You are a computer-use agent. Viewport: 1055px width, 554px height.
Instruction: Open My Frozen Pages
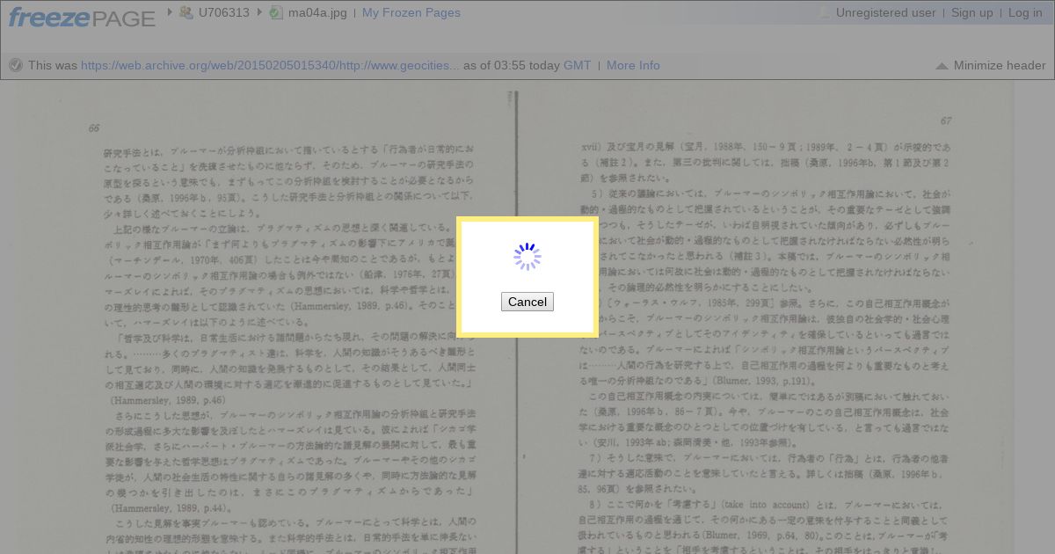pyautogui.click(x=411, y=12)
